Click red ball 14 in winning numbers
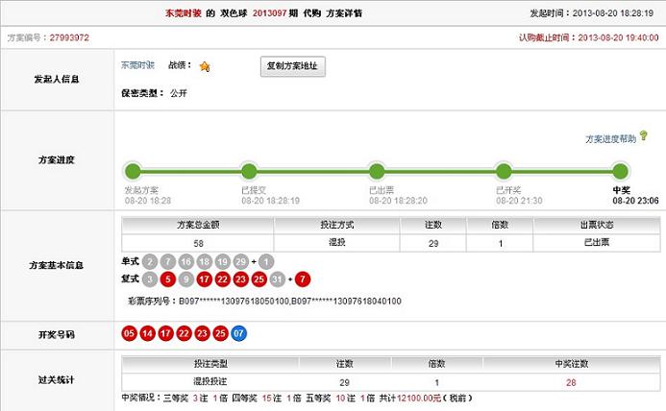The image size is (666, 411). click(148, 333)
